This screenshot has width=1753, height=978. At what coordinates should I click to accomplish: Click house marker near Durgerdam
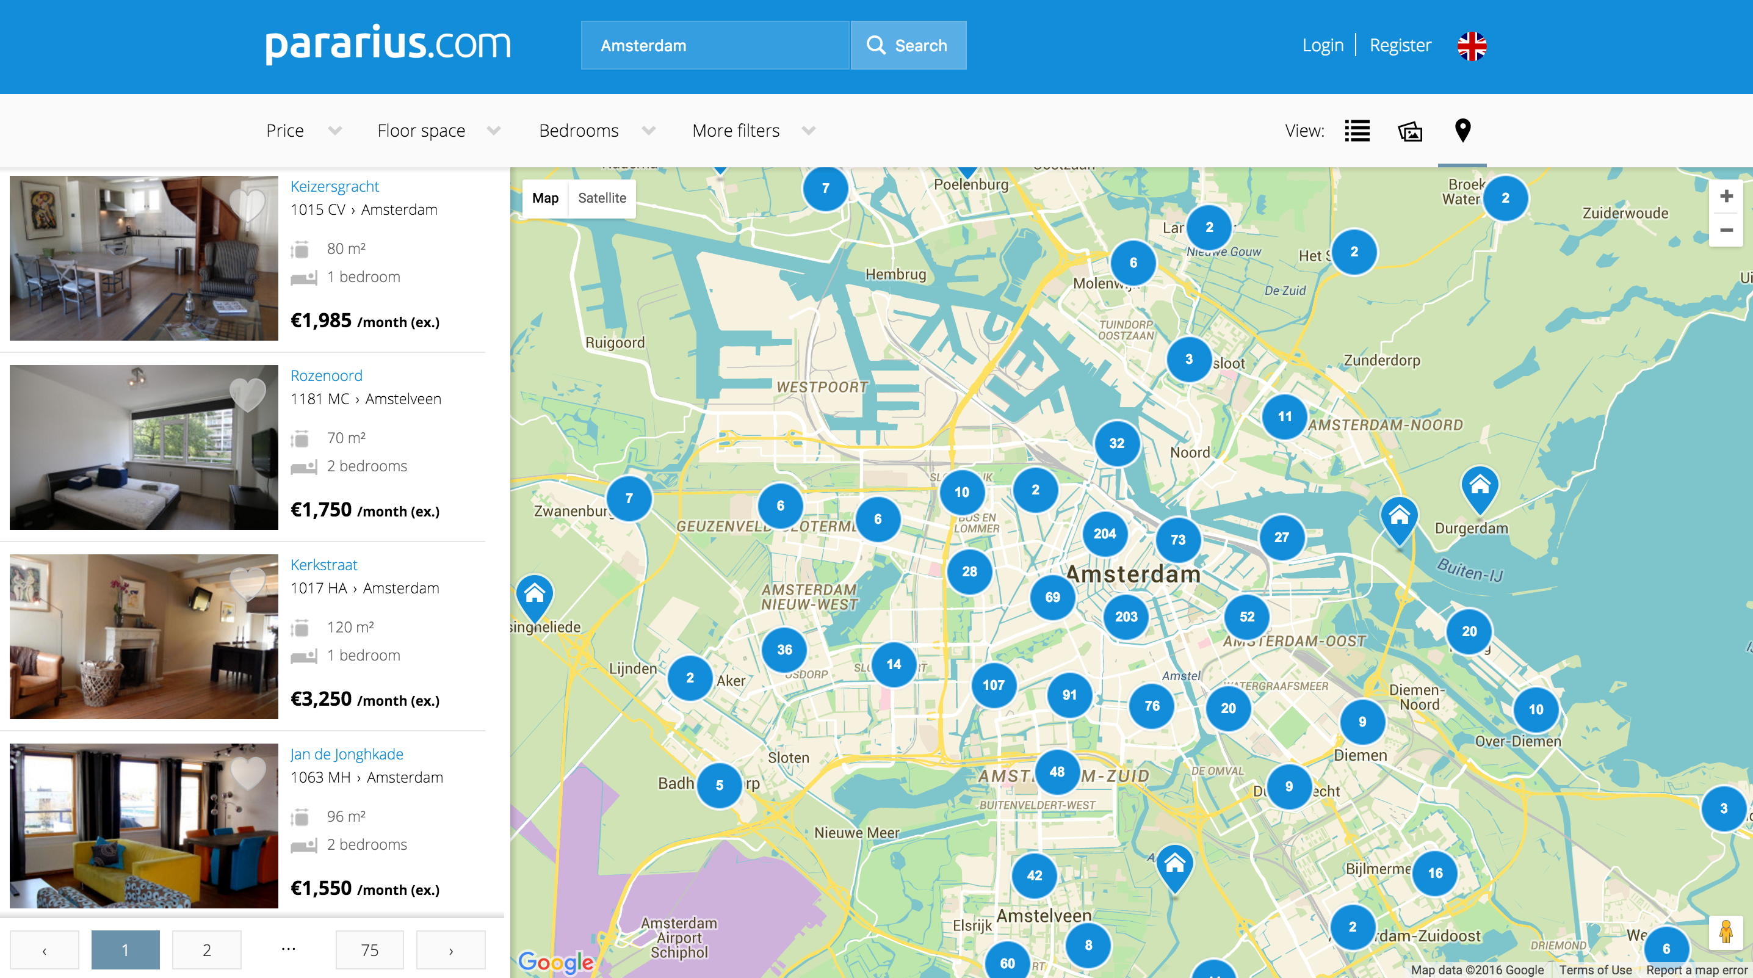(x=1480, y=486)
